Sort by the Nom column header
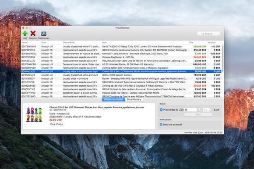Screen dimensions: 254x169 [x=105, y=42]
